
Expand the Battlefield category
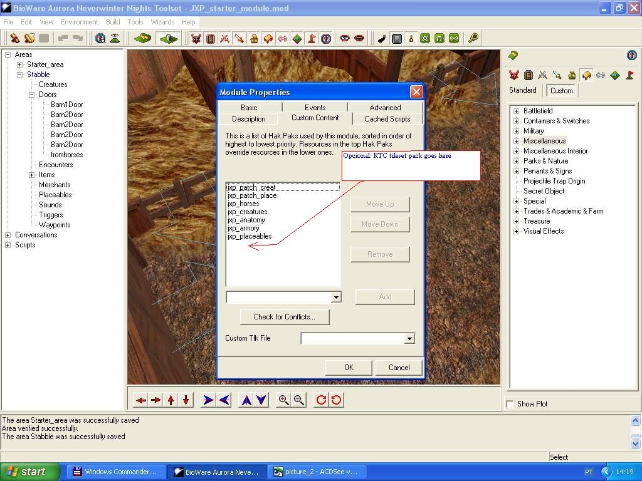click(x=517, y=111)
